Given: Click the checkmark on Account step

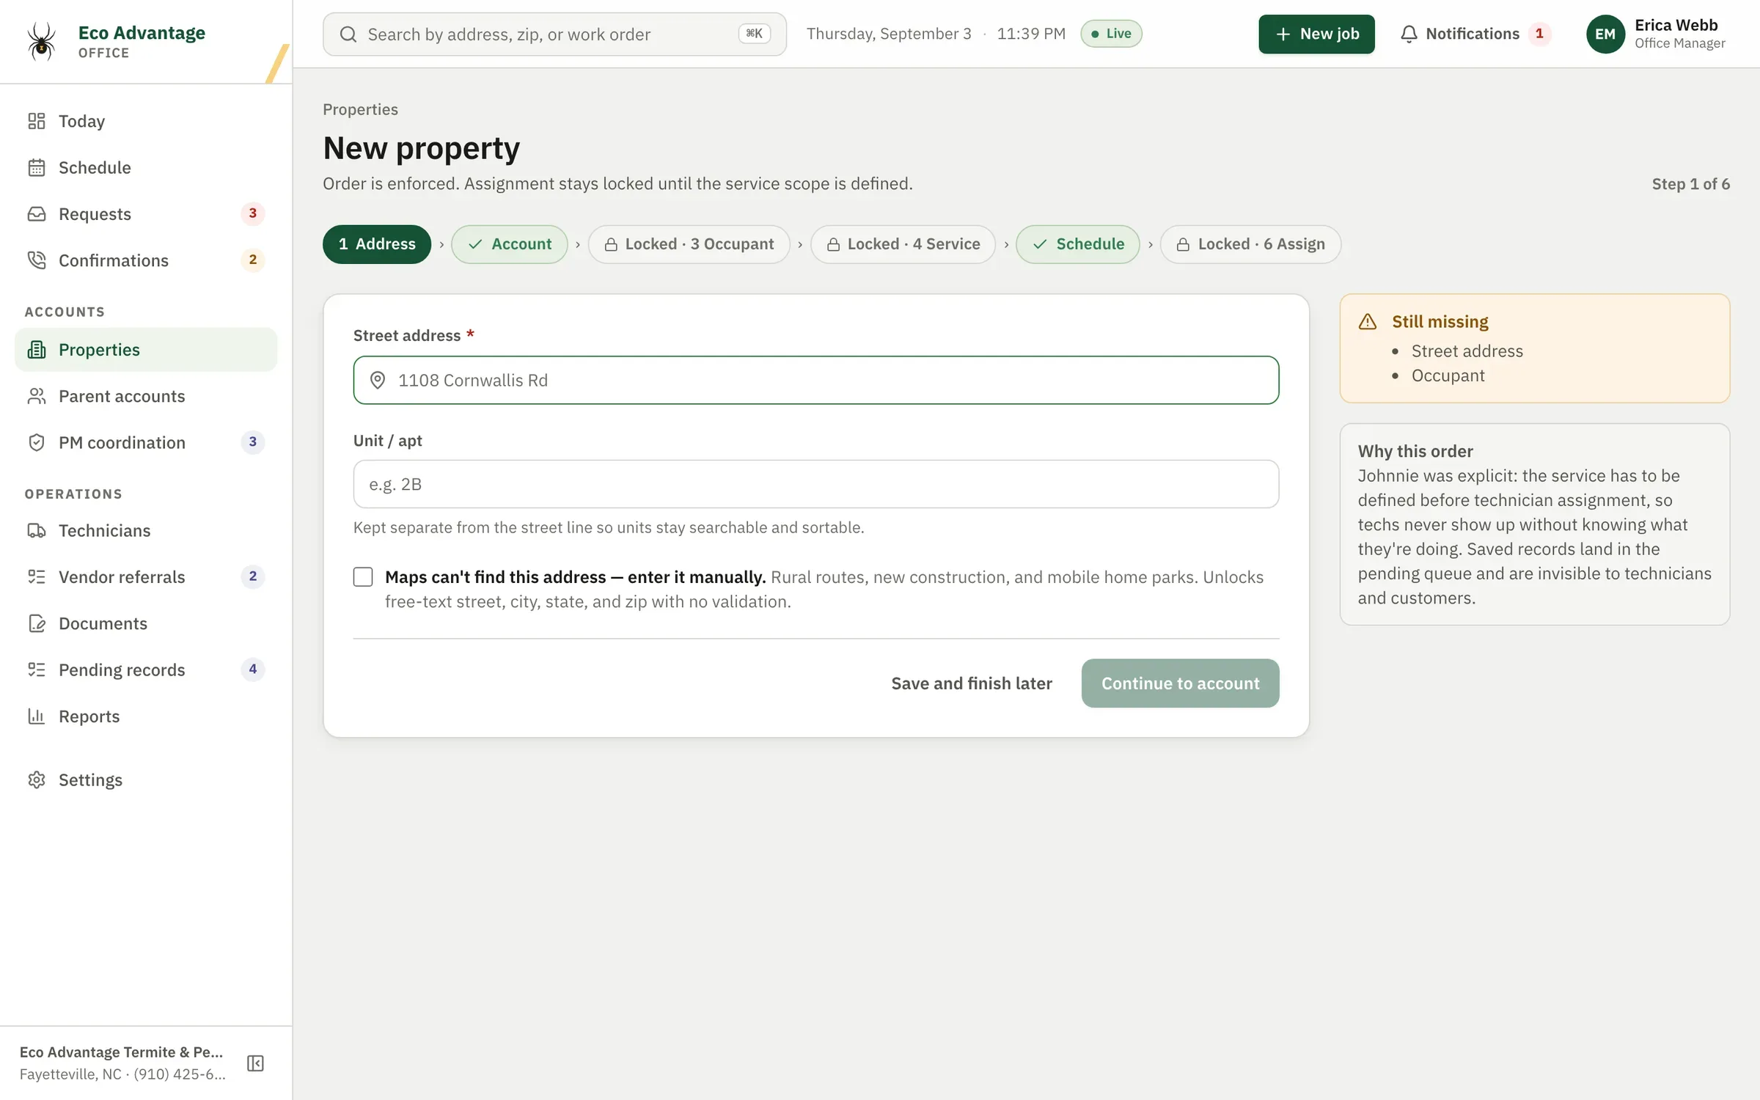Looking at the screenshot, I should 475,244.
